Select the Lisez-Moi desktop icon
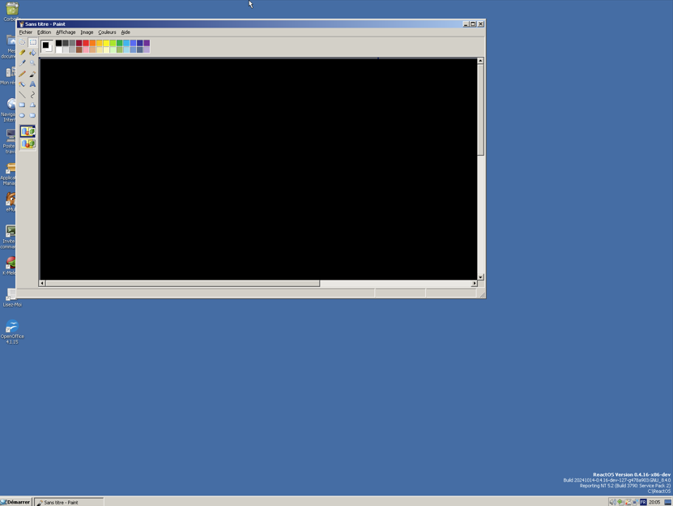This screenshot has height=506, width=673. pos(12,298)
